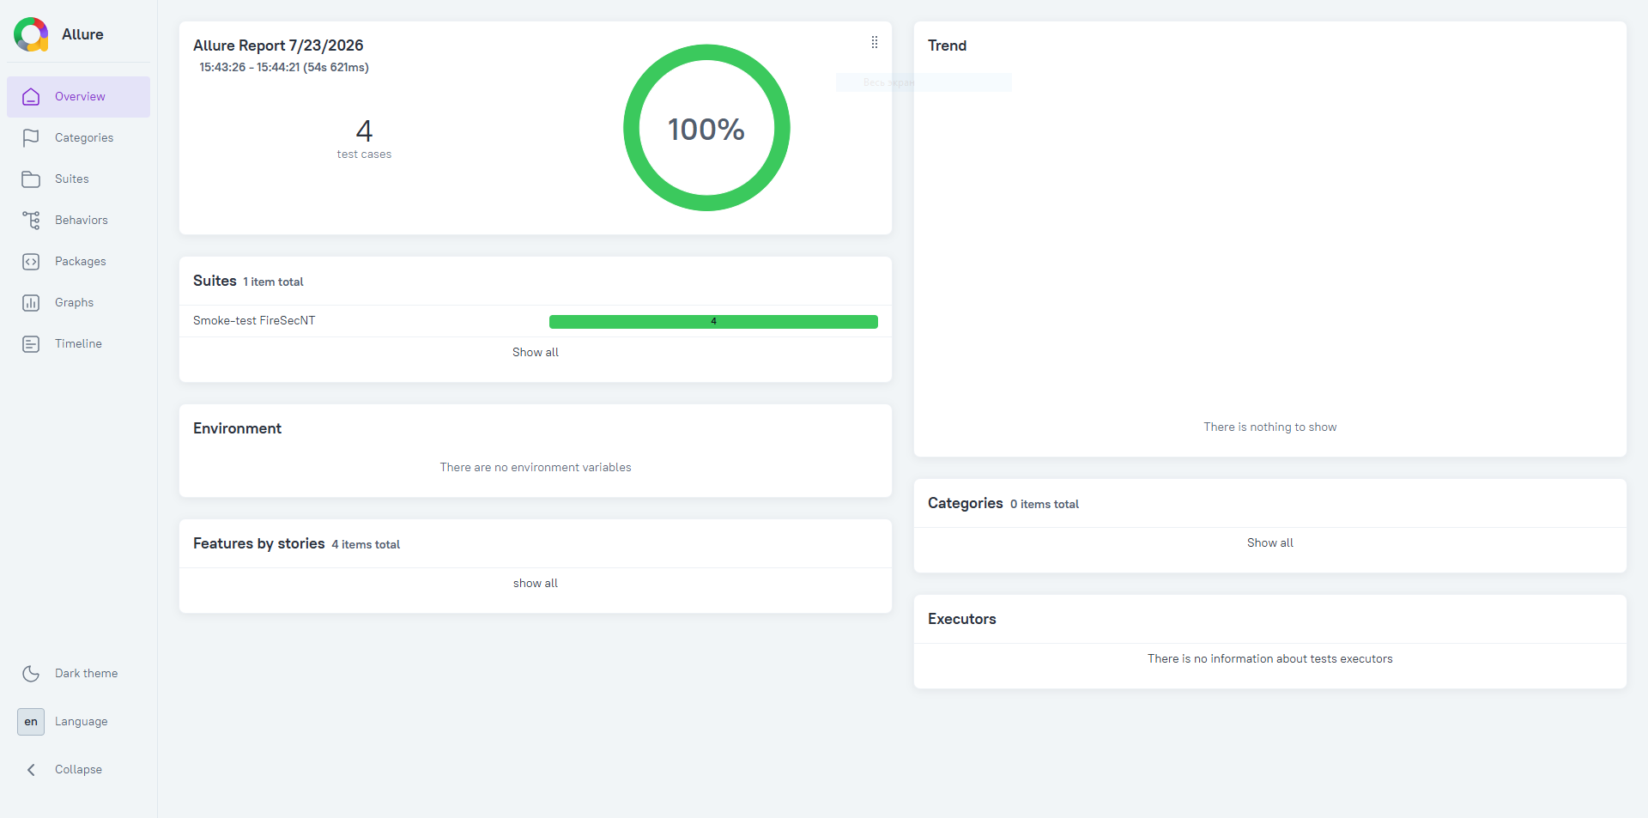1648x818 pixels.
Task: Click the '4 test cases' count
Action: point(364,138)
